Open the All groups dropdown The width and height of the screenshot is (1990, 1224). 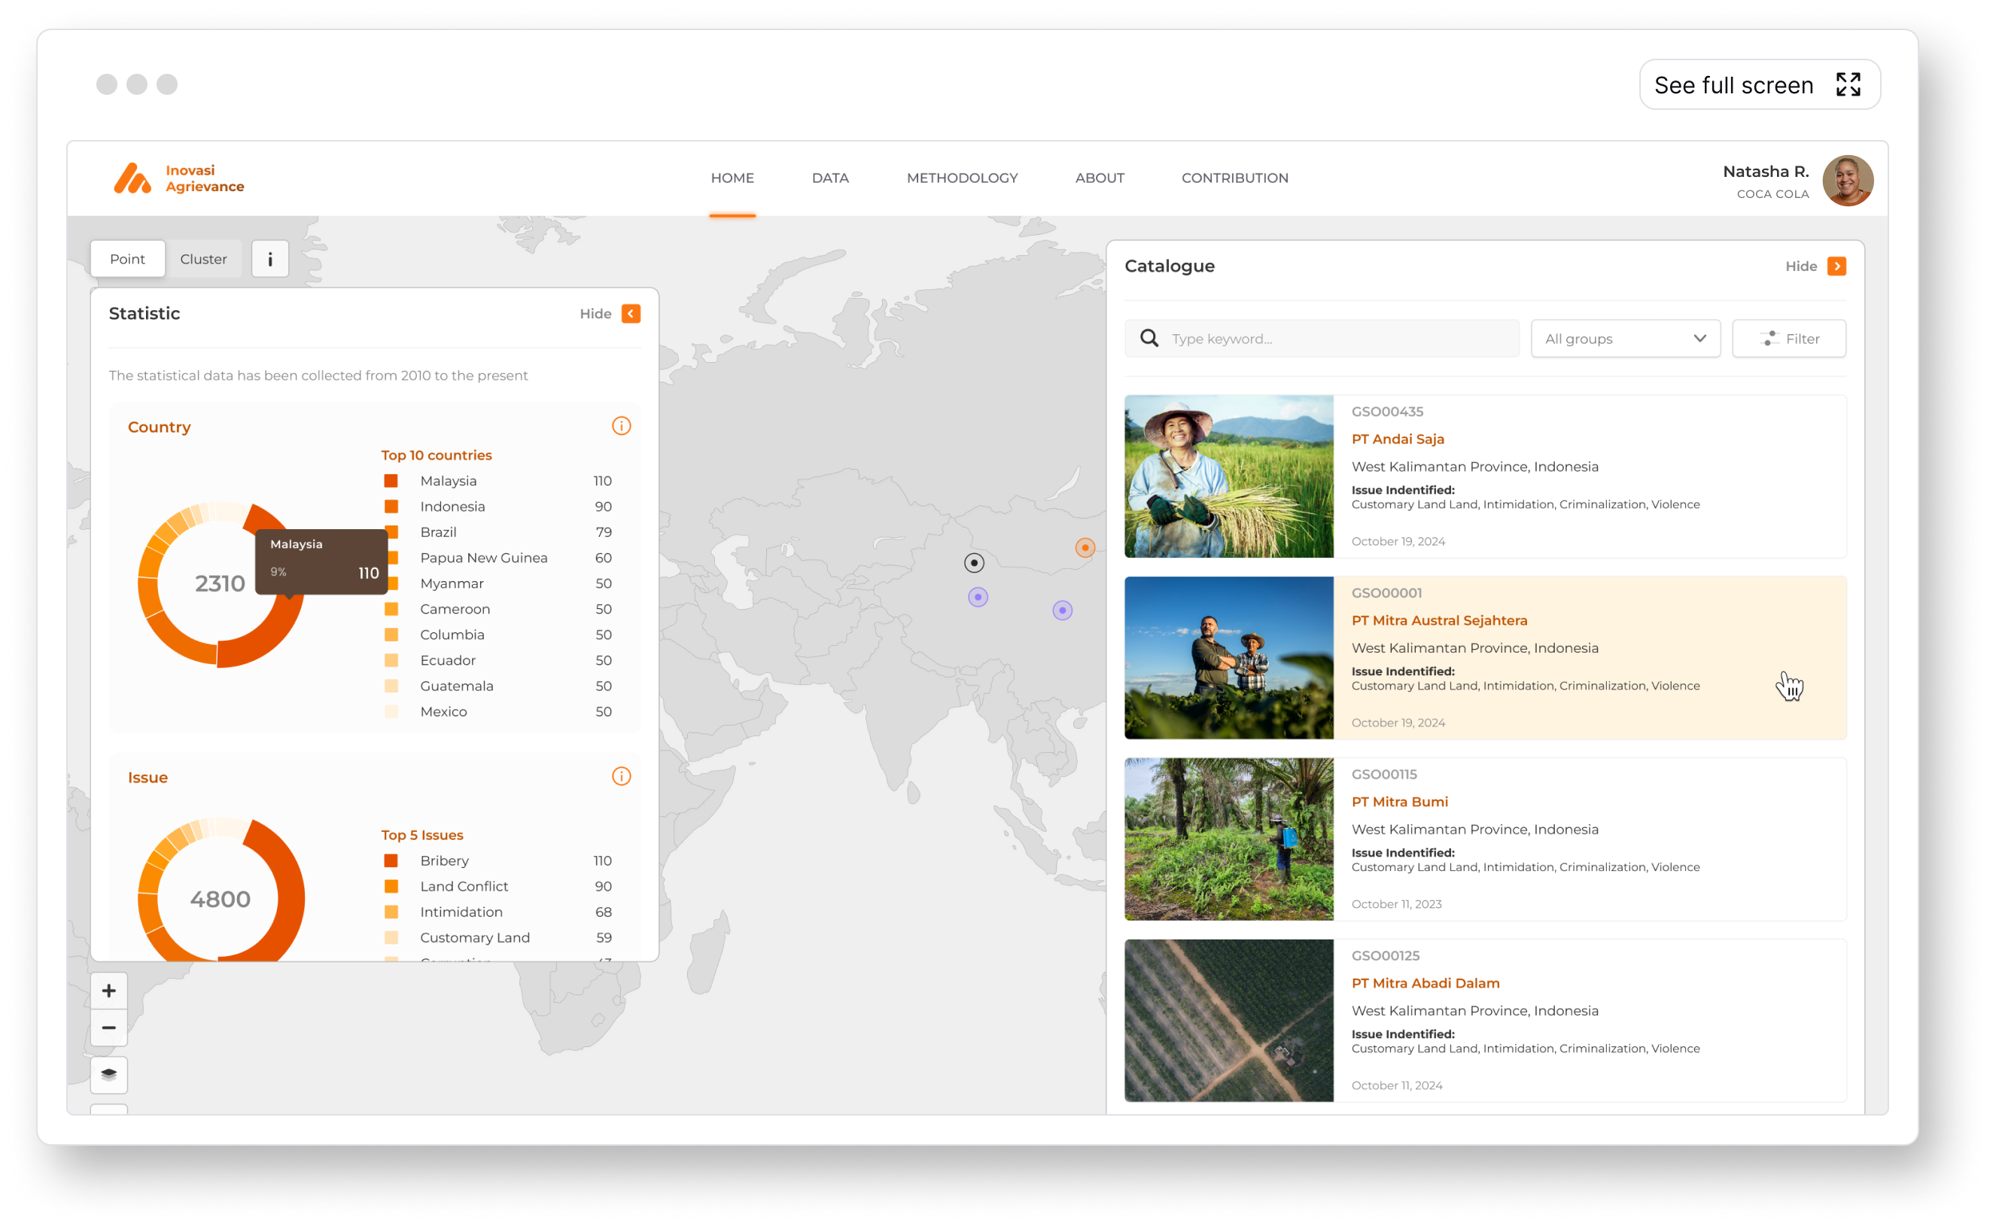click(1624, 339)
